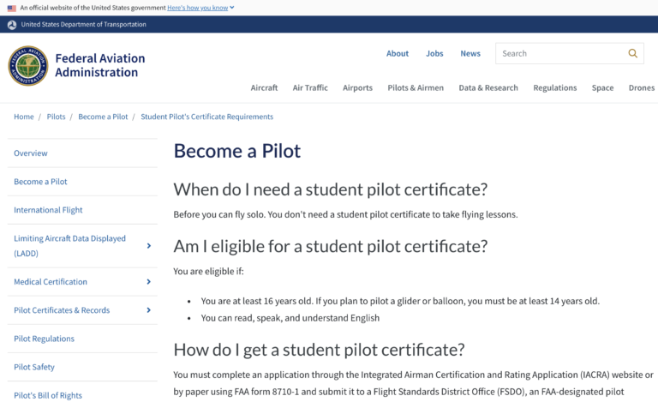Click the search magnifying glass icon
658x402 pixels.
point(632,53)
